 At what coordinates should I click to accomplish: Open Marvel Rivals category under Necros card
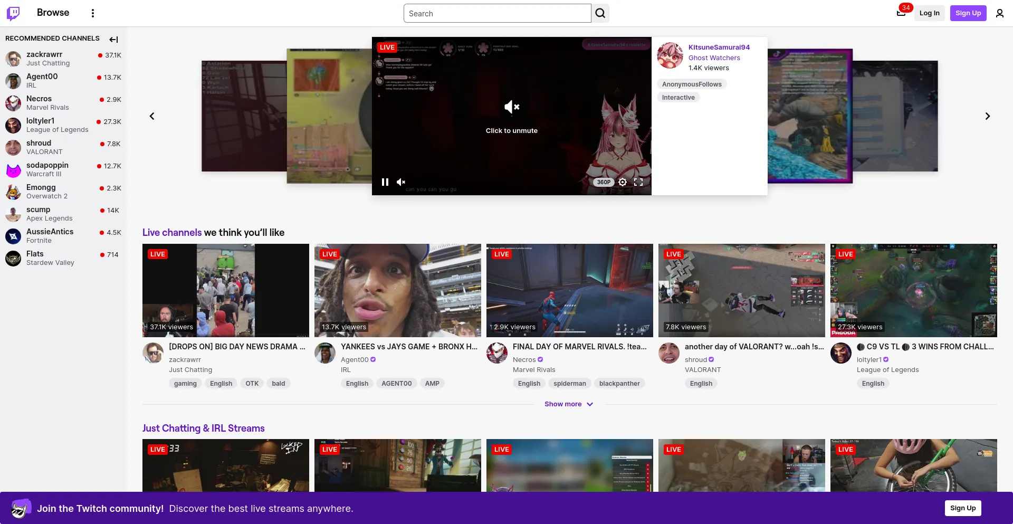(534, 370)
